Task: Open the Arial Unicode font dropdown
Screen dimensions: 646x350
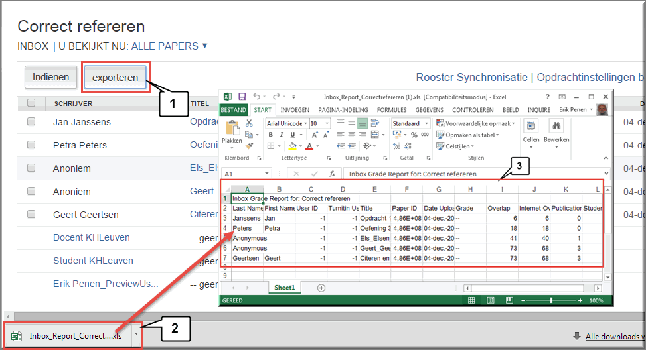Action: click(305, 123)
